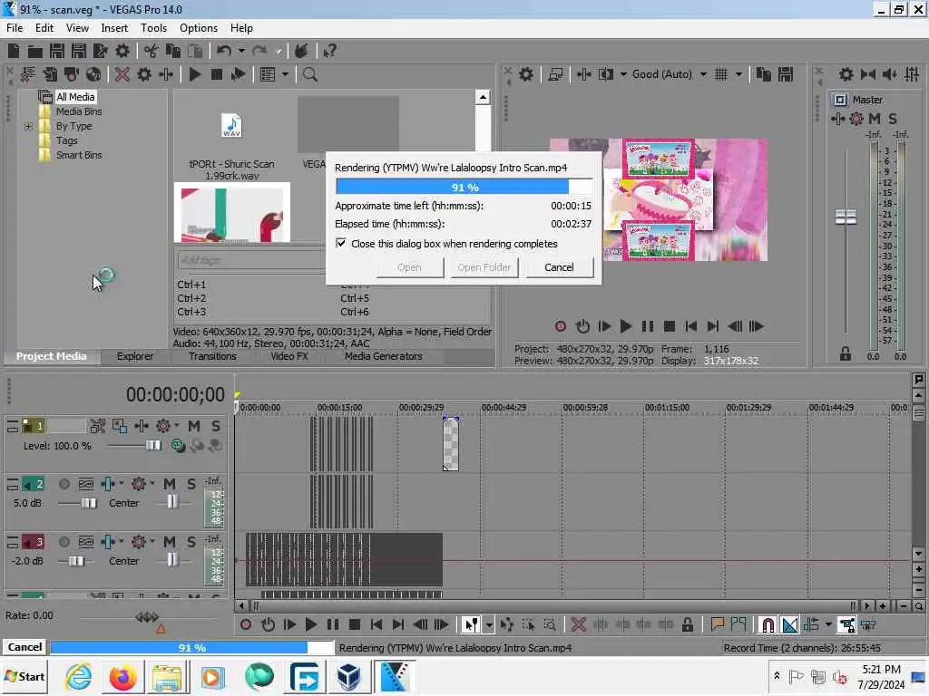The height and width of the screenshot is (696, 929).
Task: Adjust track 2 volume slider at 5.0 dB
Action: pos(89,503)
